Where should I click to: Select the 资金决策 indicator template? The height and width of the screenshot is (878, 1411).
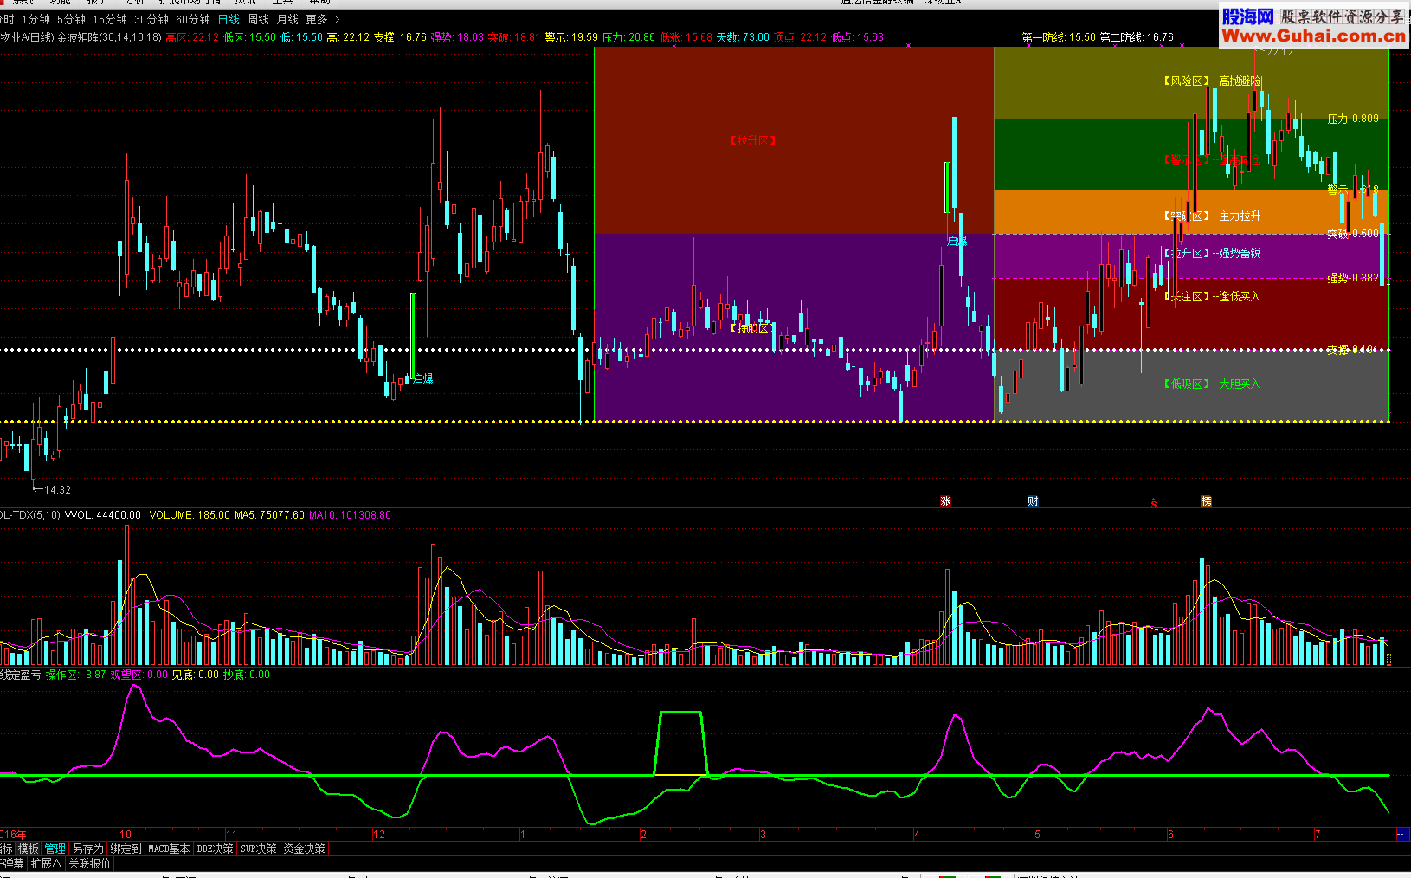(304, 849)
